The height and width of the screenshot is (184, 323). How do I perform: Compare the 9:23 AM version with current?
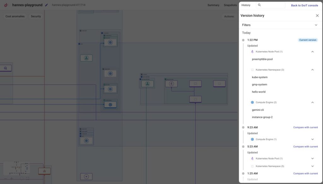(305, 128)
